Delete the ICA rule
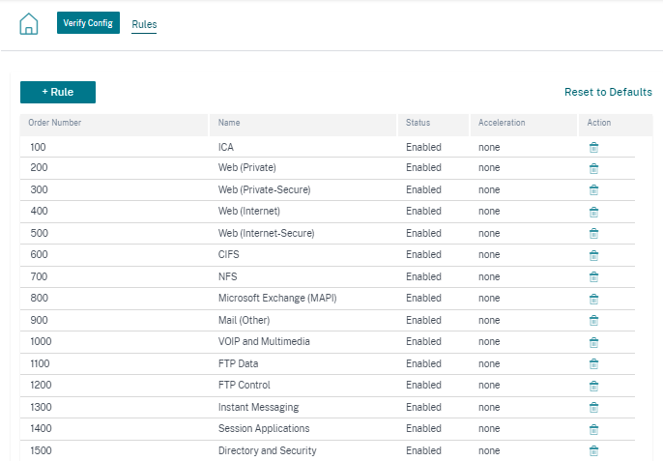The width and height of the screenshot is (663, 461). click(x=593, y=147)
